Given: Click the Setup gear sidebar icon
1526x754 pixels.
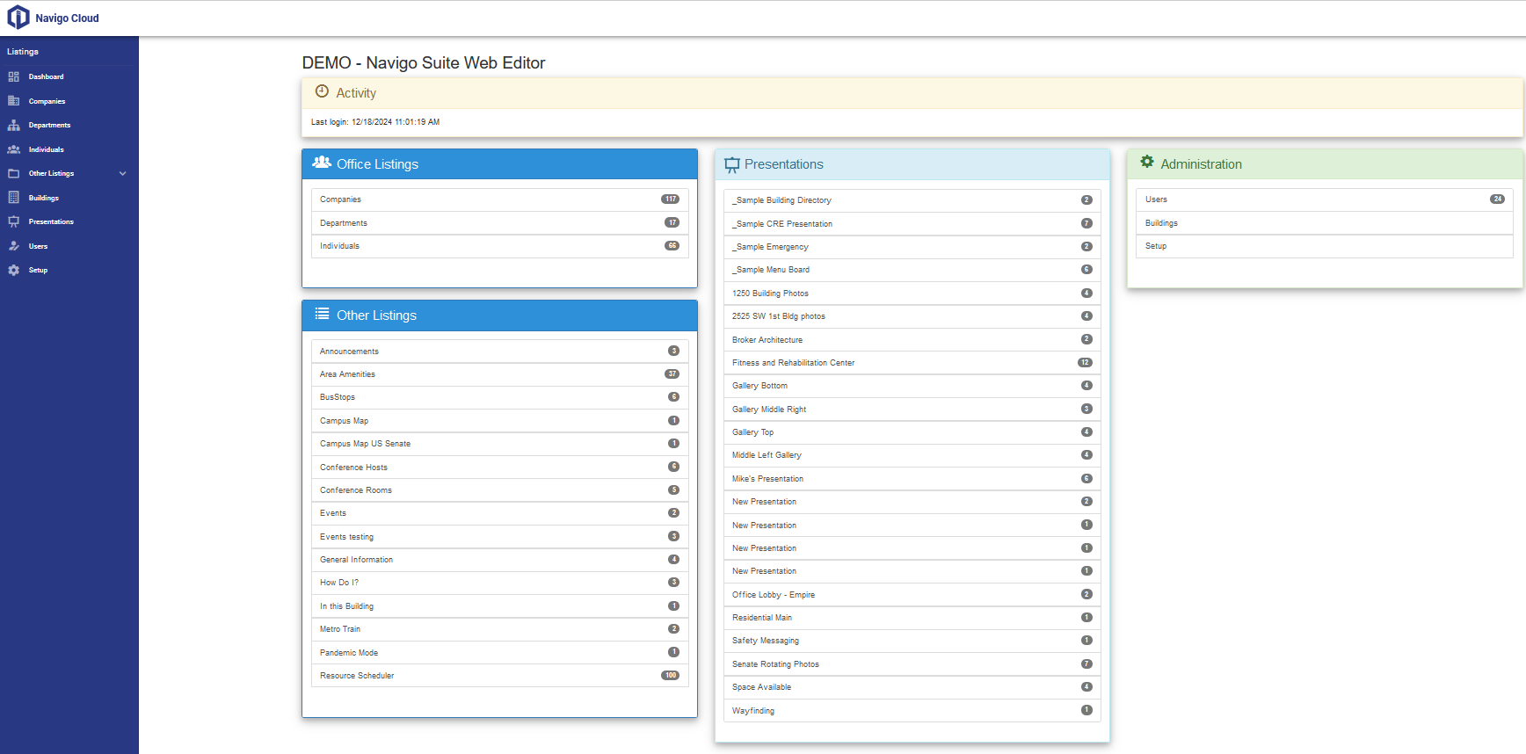Looking at the screenshot, I should pyautogui.click(x=14, y=270).
